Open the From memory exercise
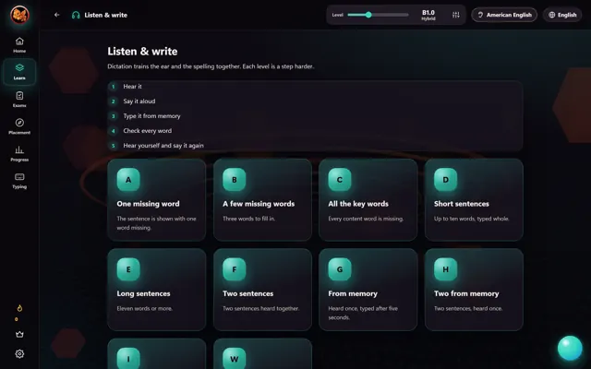The width and height of the screenshot is (591, 369). 368,290
